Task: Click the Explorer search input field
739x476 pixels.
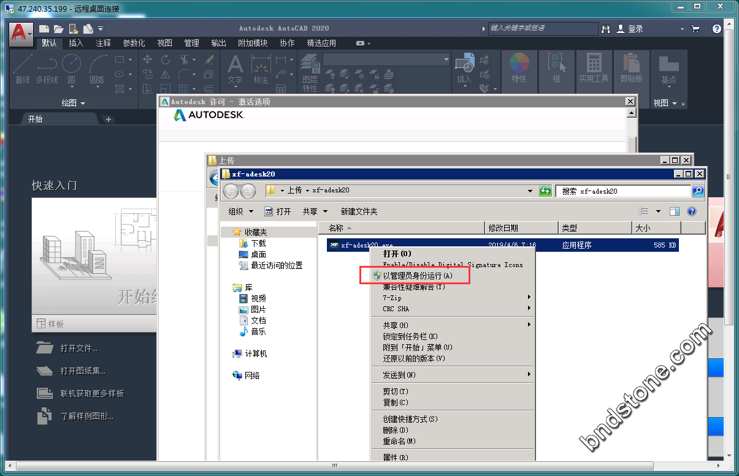Action: [x=622, y=191]
